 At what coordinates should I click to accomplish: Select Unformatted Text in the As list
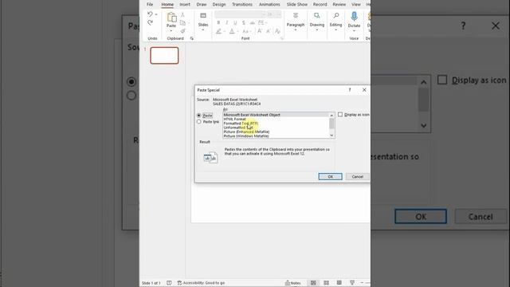pyautogui.click(x=238, y=128)
